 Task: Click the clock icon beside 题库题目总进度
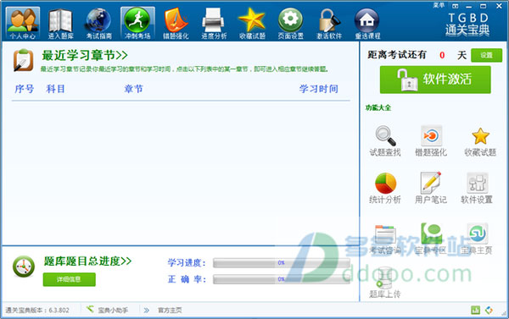coord(24,267)
